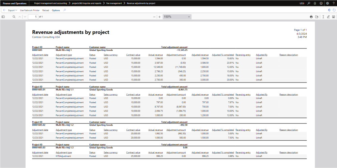
Task: Go to next page arrow
Action: tap(25, 17)
